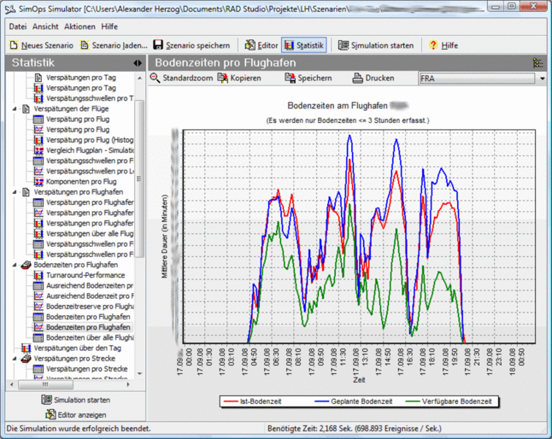Click the Editor anzeigen button

76,415
